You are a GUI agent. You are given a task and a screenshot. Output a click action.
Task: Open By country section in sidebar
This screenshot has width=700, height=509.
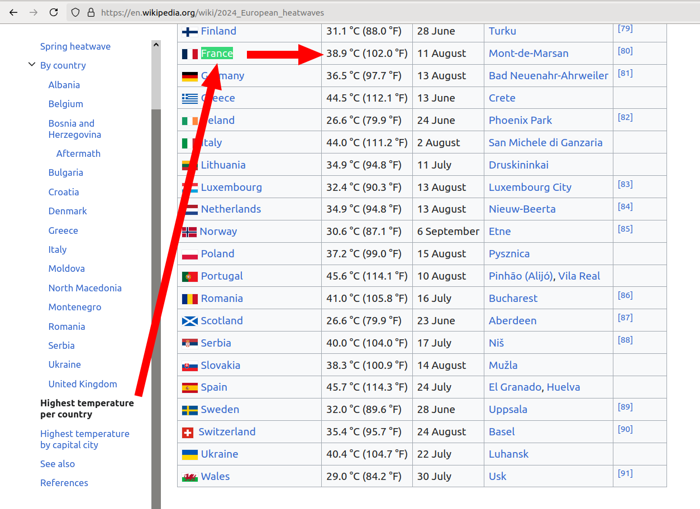pos(63,65)
